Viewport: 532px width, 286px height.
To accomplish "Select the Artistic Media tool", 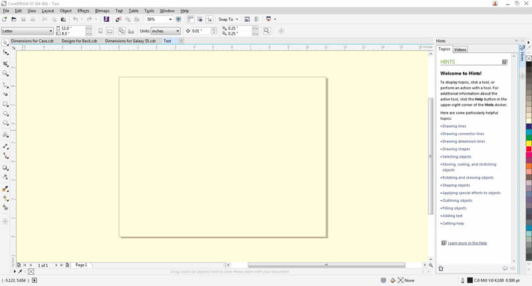I will (5, 94).
